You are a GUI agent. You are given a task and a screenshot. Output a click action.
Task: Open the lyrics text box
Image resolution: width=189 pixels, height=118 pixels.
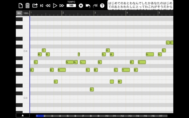coord(140,5)
